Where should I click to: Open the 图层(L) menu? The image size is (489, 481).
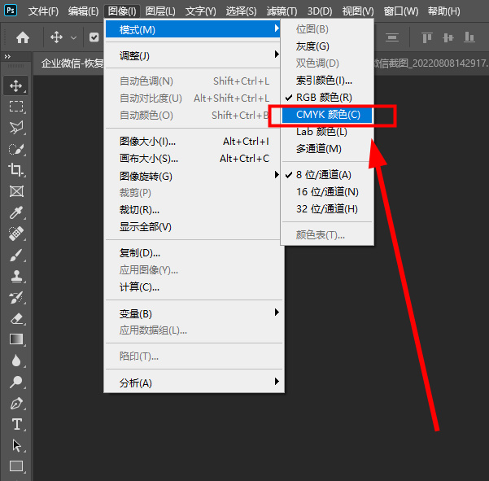point(160,11)
